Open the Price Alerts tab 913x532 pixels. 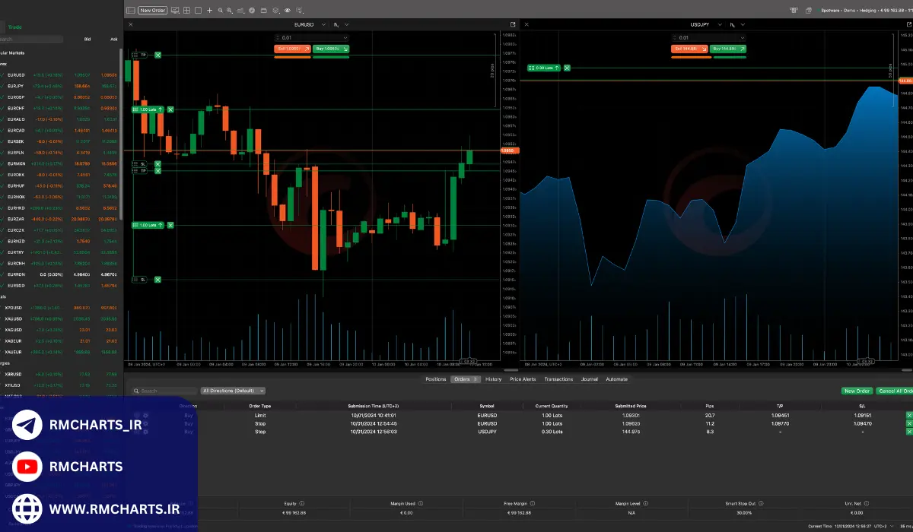(523, 379)
